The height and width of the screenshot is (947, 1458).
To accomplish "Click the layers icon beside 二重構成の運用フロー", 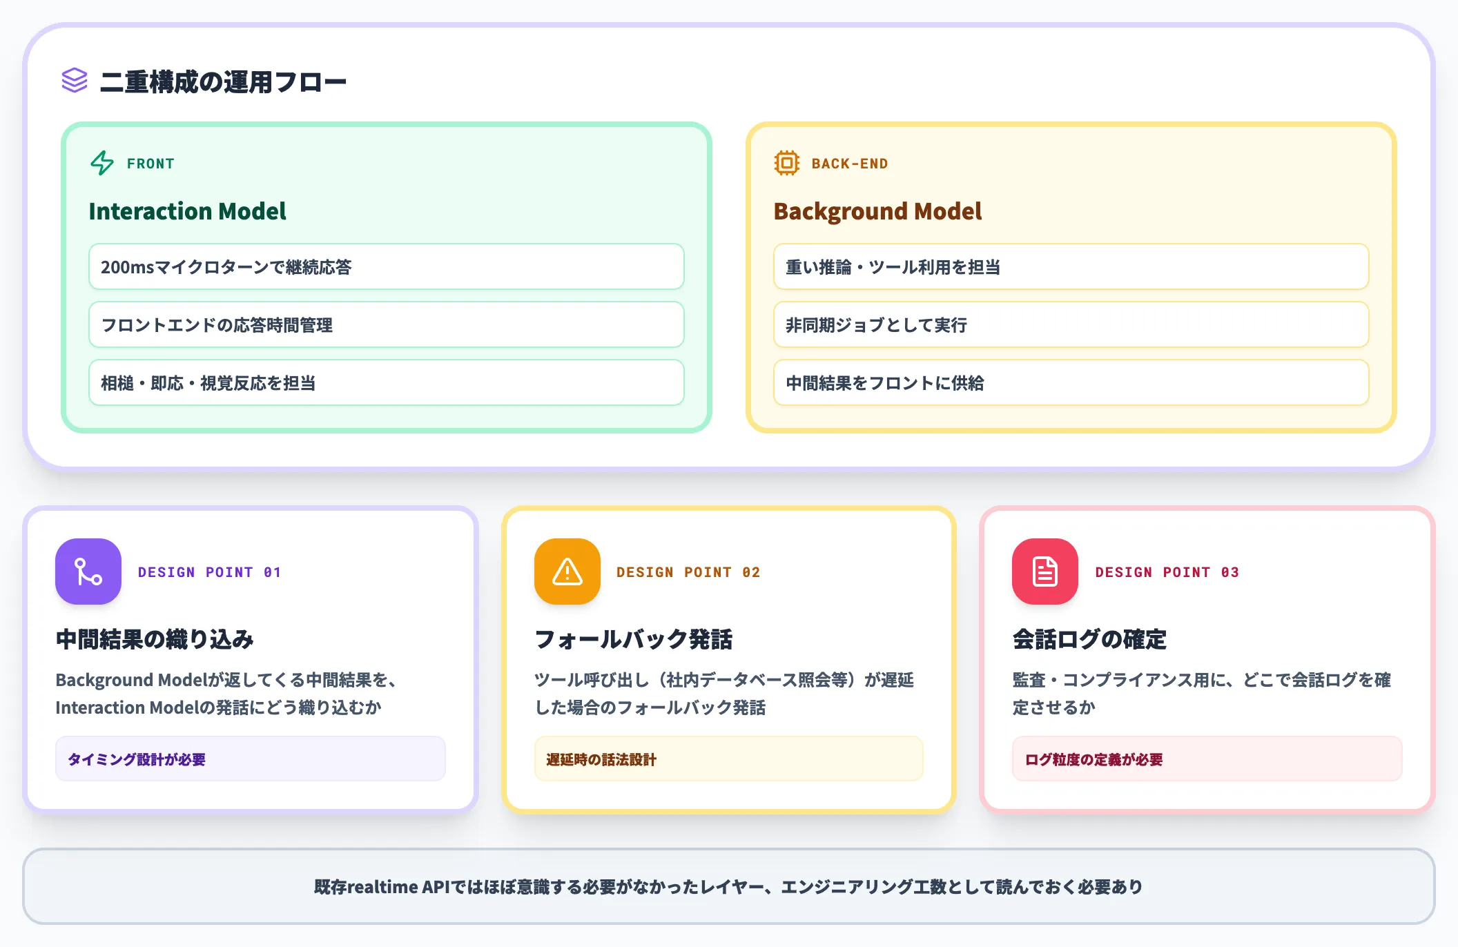I will pyautogui.click(x=75, y=81).
